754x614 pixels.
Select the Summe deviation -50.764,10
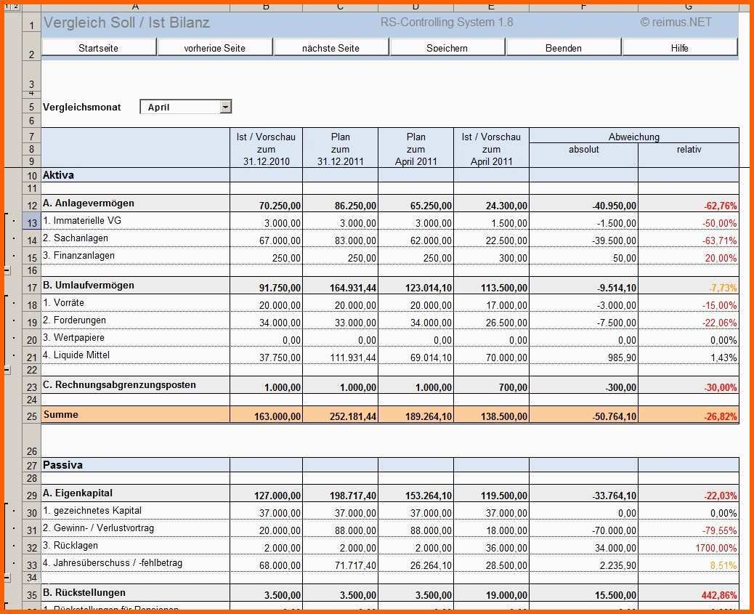point(614,416)
